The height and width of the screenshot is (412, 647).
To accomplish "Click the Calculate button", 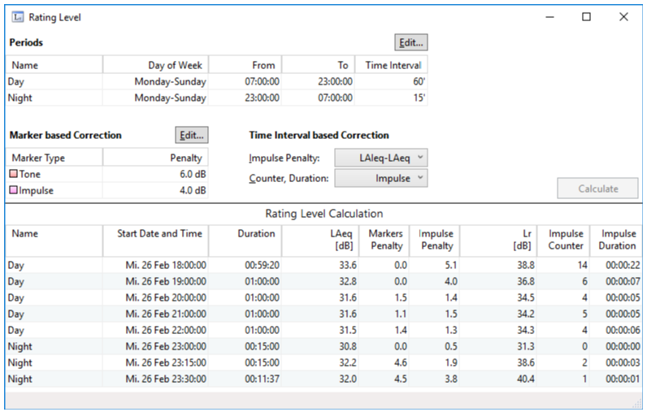I will pos(597,189).
